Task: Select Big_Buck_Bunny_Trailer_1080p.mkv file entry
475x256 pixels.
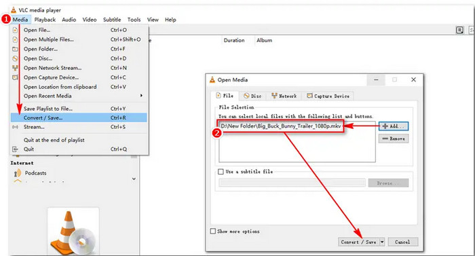Action: pos(280,126)
